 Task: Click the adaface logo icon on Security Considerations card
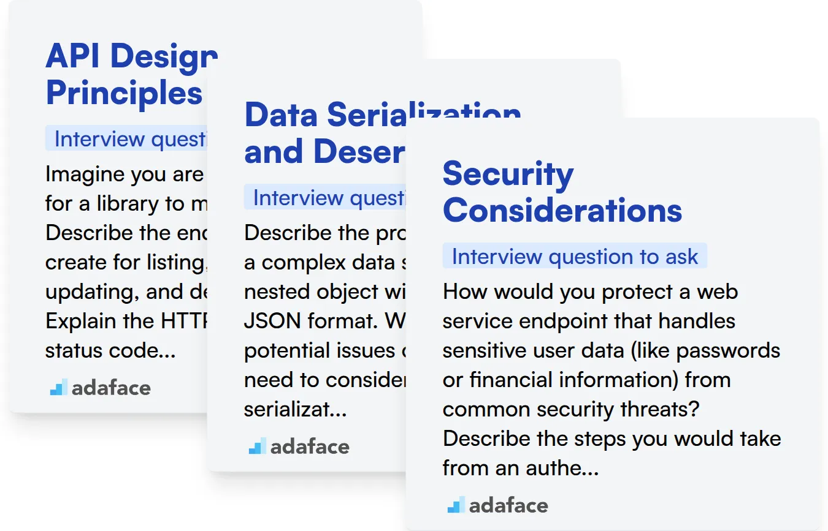[456, 505]
